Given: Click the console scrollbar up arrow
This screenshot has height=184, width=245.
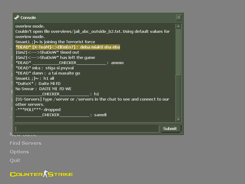Looking at the screenshot, I should tap(178, 26).
